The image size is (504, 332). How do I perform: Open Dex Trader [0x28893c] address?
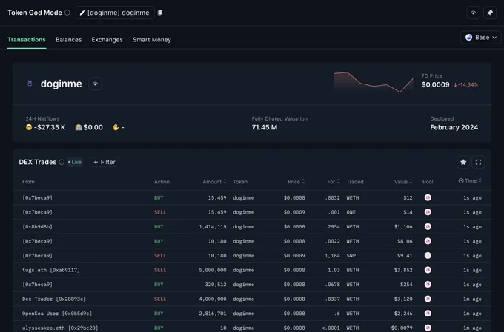[54, 299]
